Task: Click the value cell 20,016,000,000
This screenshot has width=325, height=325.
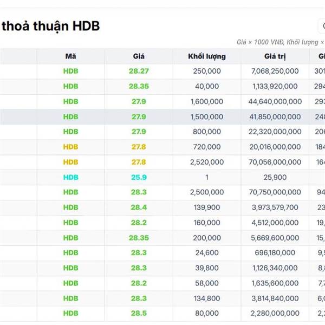Action: (x=275, y=147)
